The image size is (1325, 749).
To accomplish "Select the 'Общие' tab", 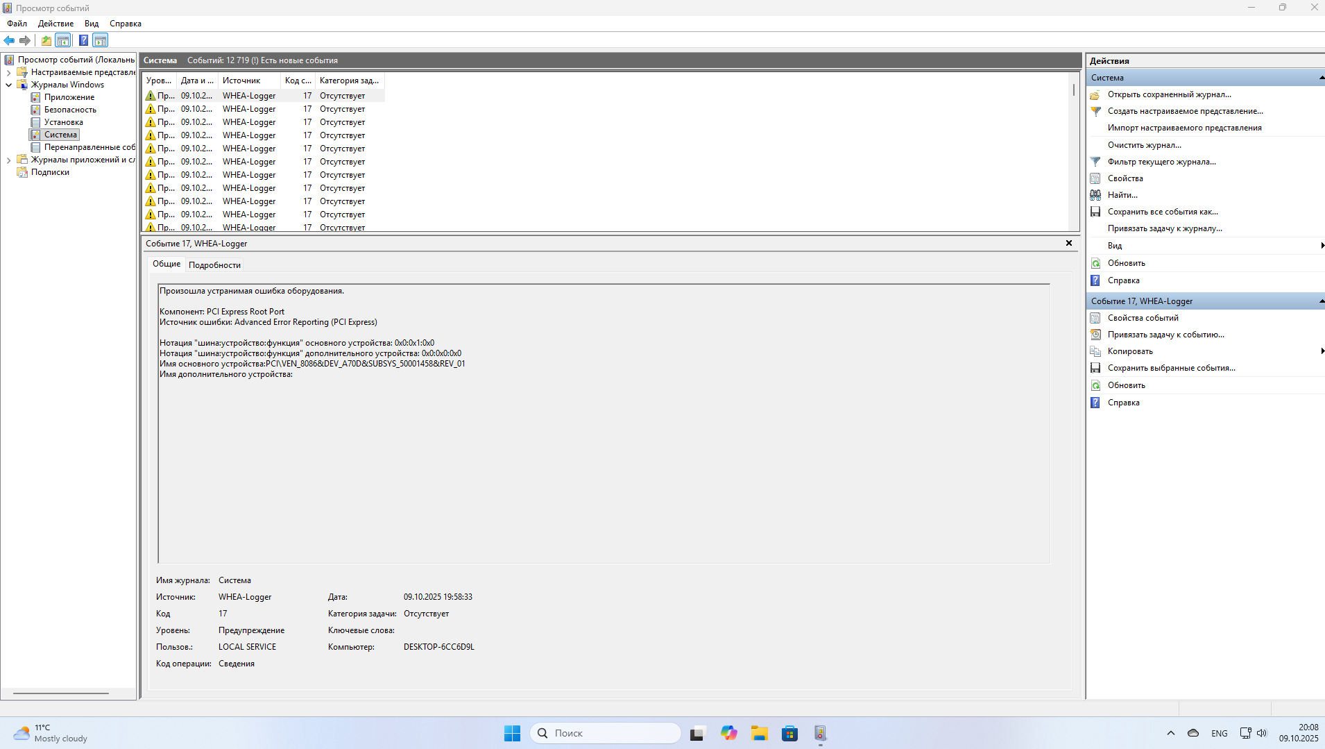I will [x=166, y=264].
